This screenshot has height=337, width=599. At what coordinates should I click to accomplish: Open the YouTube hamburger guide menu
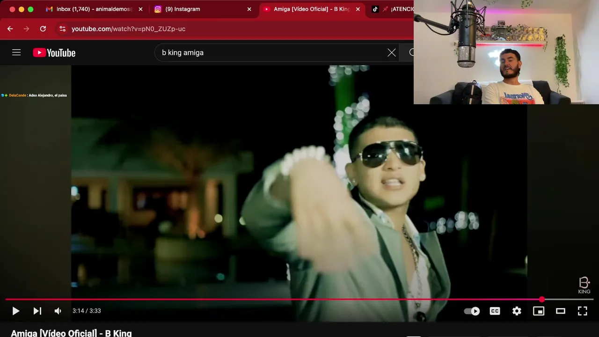coord(16,52)
